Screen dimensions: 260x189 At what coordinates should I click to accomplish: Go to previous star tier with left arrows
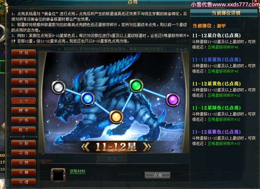(86, 147)
